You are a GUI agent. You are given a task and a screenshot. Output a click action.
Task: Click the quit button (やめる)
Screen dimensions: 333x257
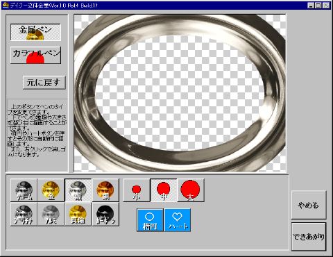309,205
